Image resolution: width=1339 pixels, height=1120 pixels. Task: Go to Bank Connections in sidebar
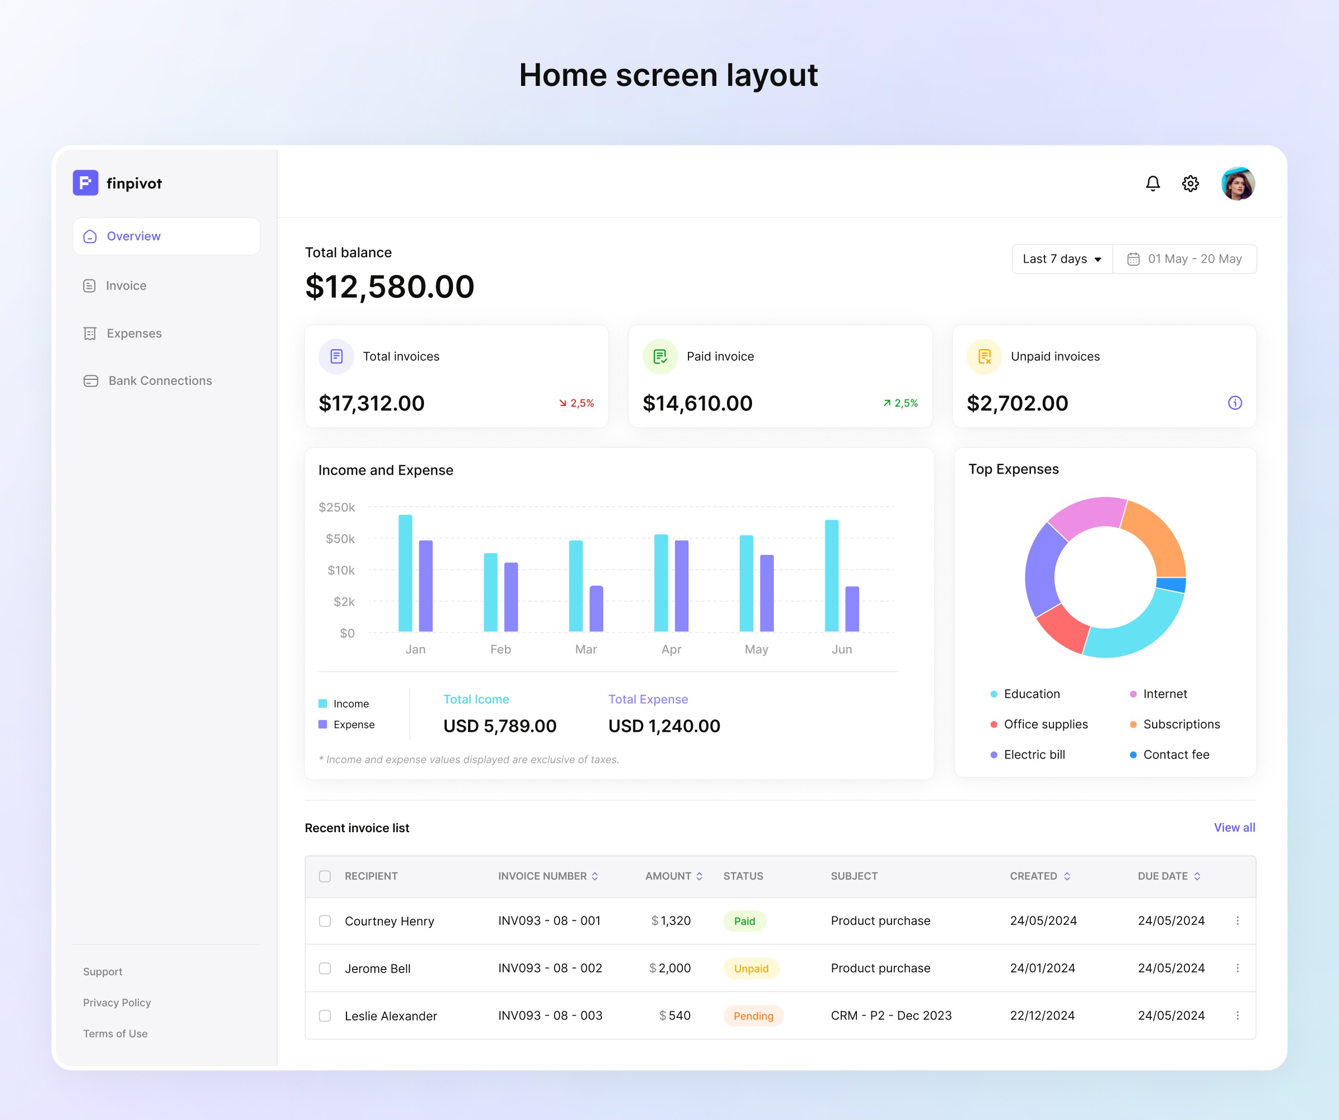[160, 380]
